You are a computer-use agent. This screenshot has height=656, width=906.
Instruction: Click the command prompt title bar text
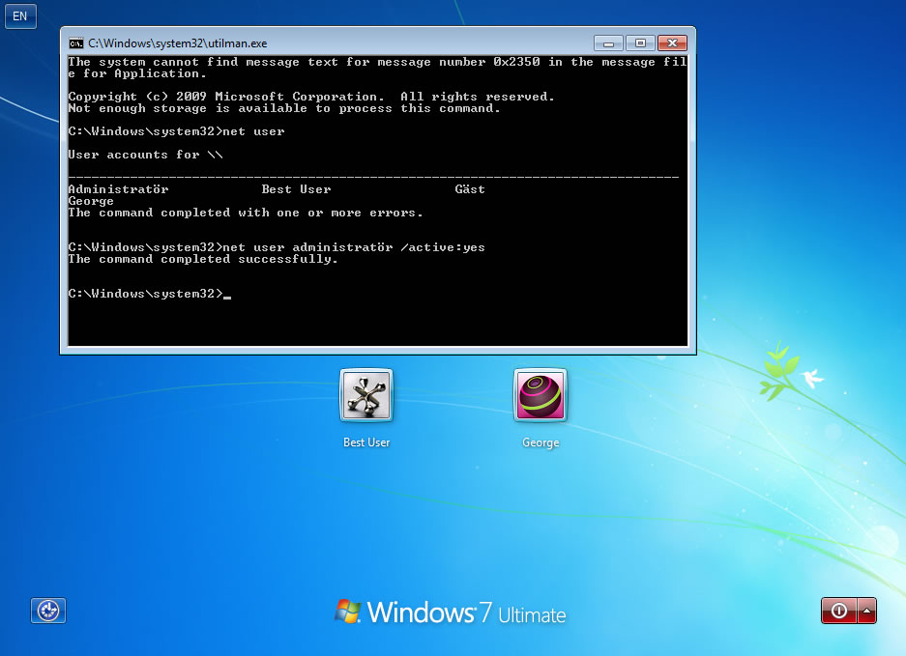[177, 43]
